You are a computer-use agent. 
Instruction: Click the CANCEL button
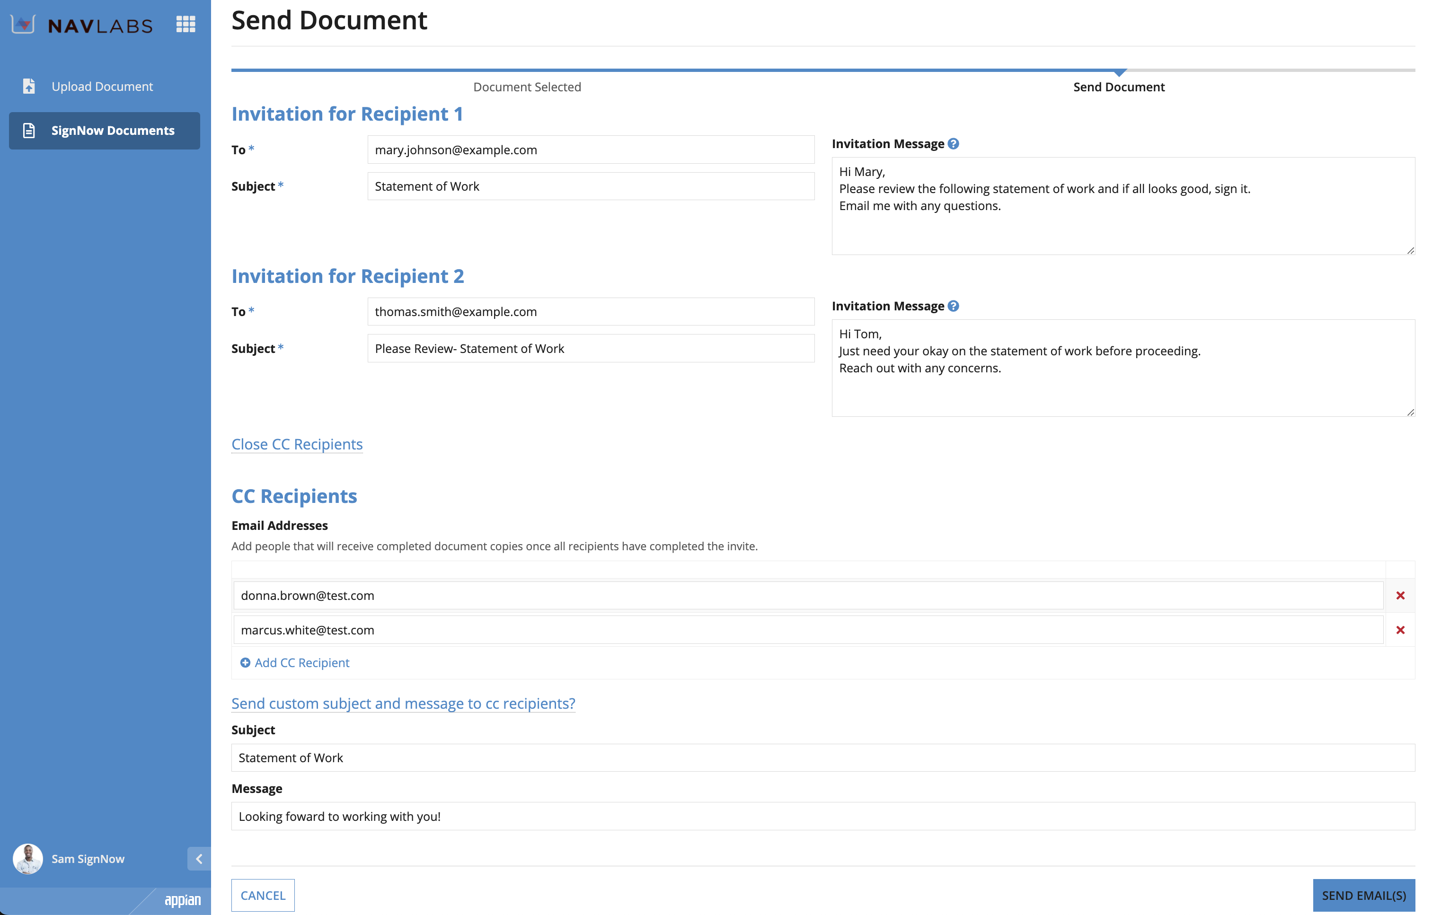263,896
